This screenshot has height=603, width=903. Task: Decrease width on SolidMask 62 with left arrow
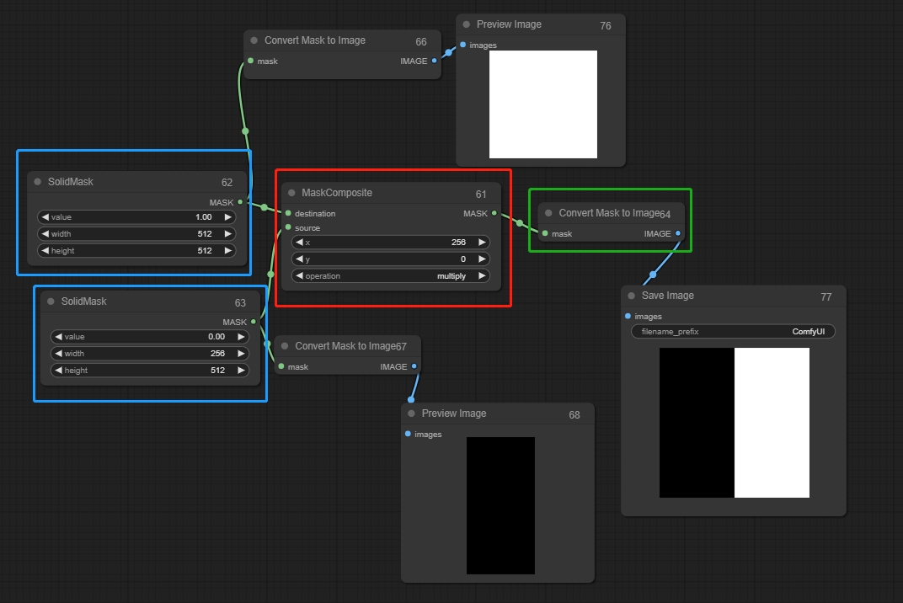pyautogui.click(x=45, y=234)
